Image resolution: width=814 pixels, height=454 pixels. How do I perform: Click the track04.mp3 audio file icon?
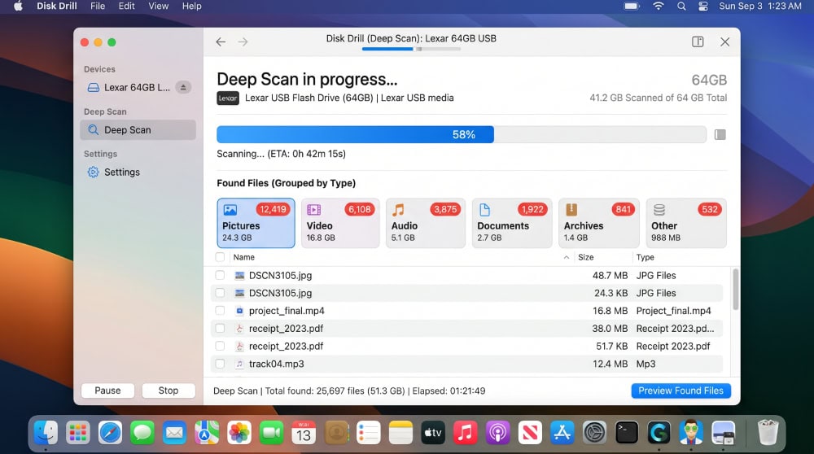[x=239, y=364]
